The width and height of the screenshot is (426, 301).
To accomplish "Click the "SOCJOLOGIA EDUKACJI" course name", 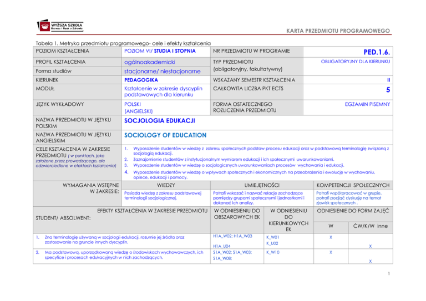I will tap(160, 120).
